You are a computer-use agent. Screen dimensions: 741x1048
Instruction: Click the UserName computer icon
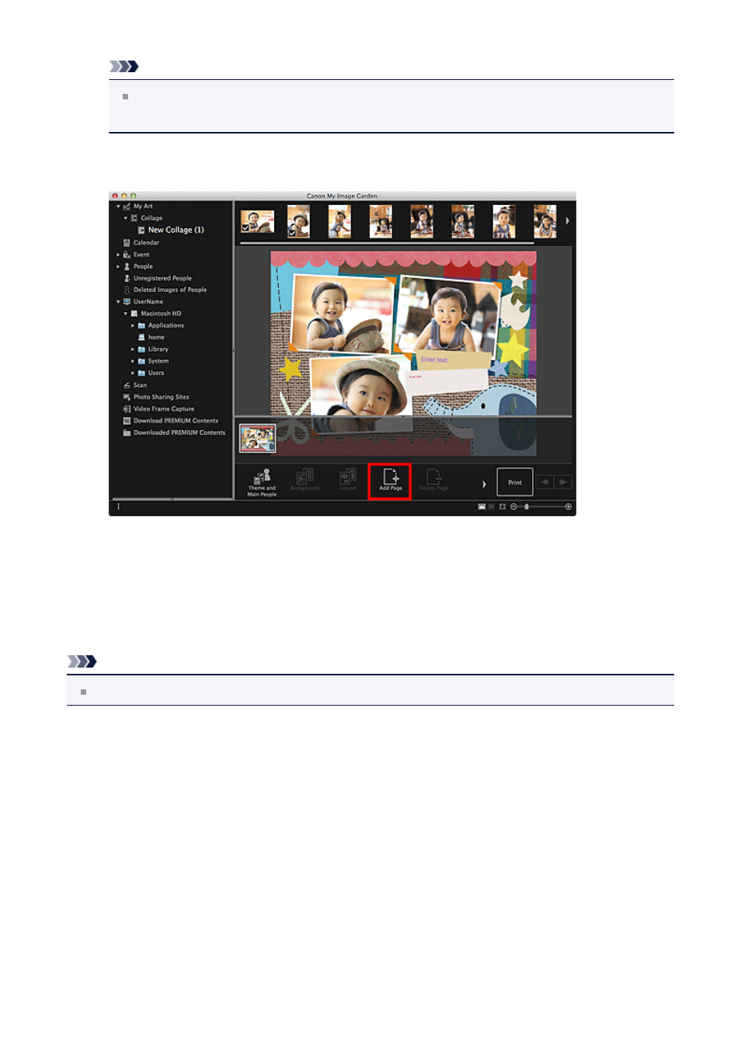tap(127, 302)
